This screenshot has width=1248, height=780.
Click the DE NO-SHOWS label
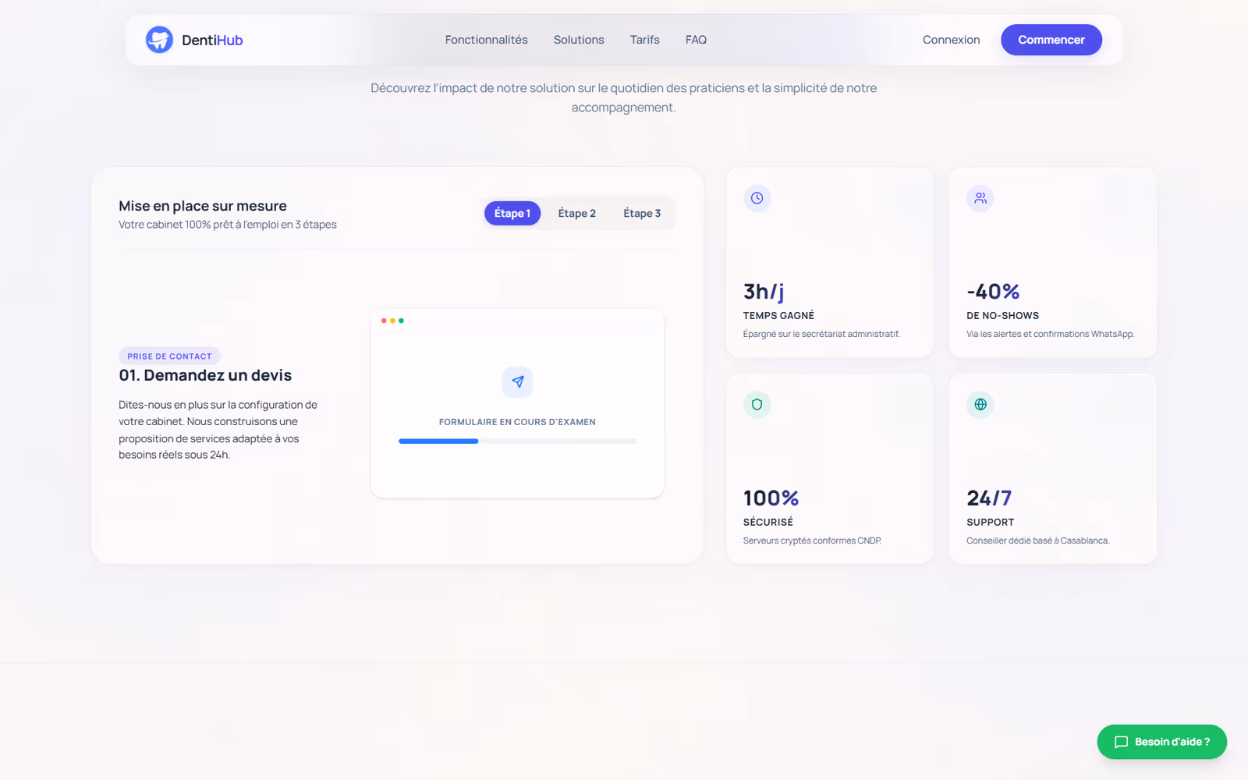1002,316
